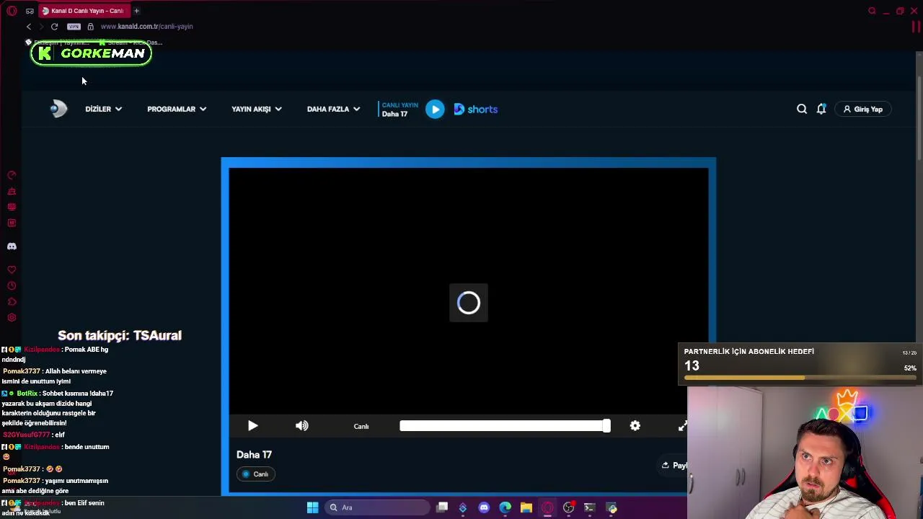Jump to live with Canlı label
Screen dimensions: 923x519
pos(361,427)
